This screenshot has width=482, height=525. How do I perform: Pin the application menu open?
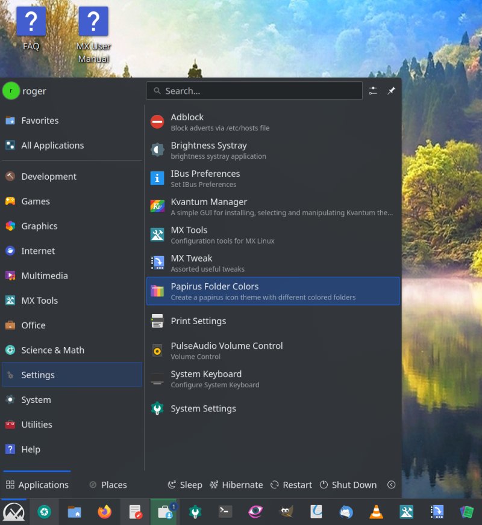pyautogui.click(x=391, y=91)
